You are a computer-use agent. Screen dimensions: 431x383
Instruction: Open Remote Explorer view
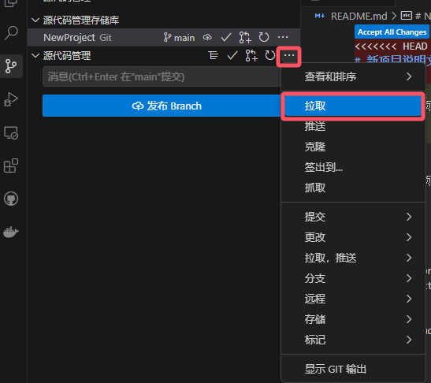coord(11,133)
